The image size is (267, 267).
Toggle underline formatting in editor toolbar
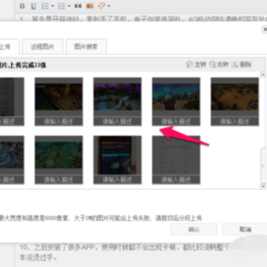(33, 6)
